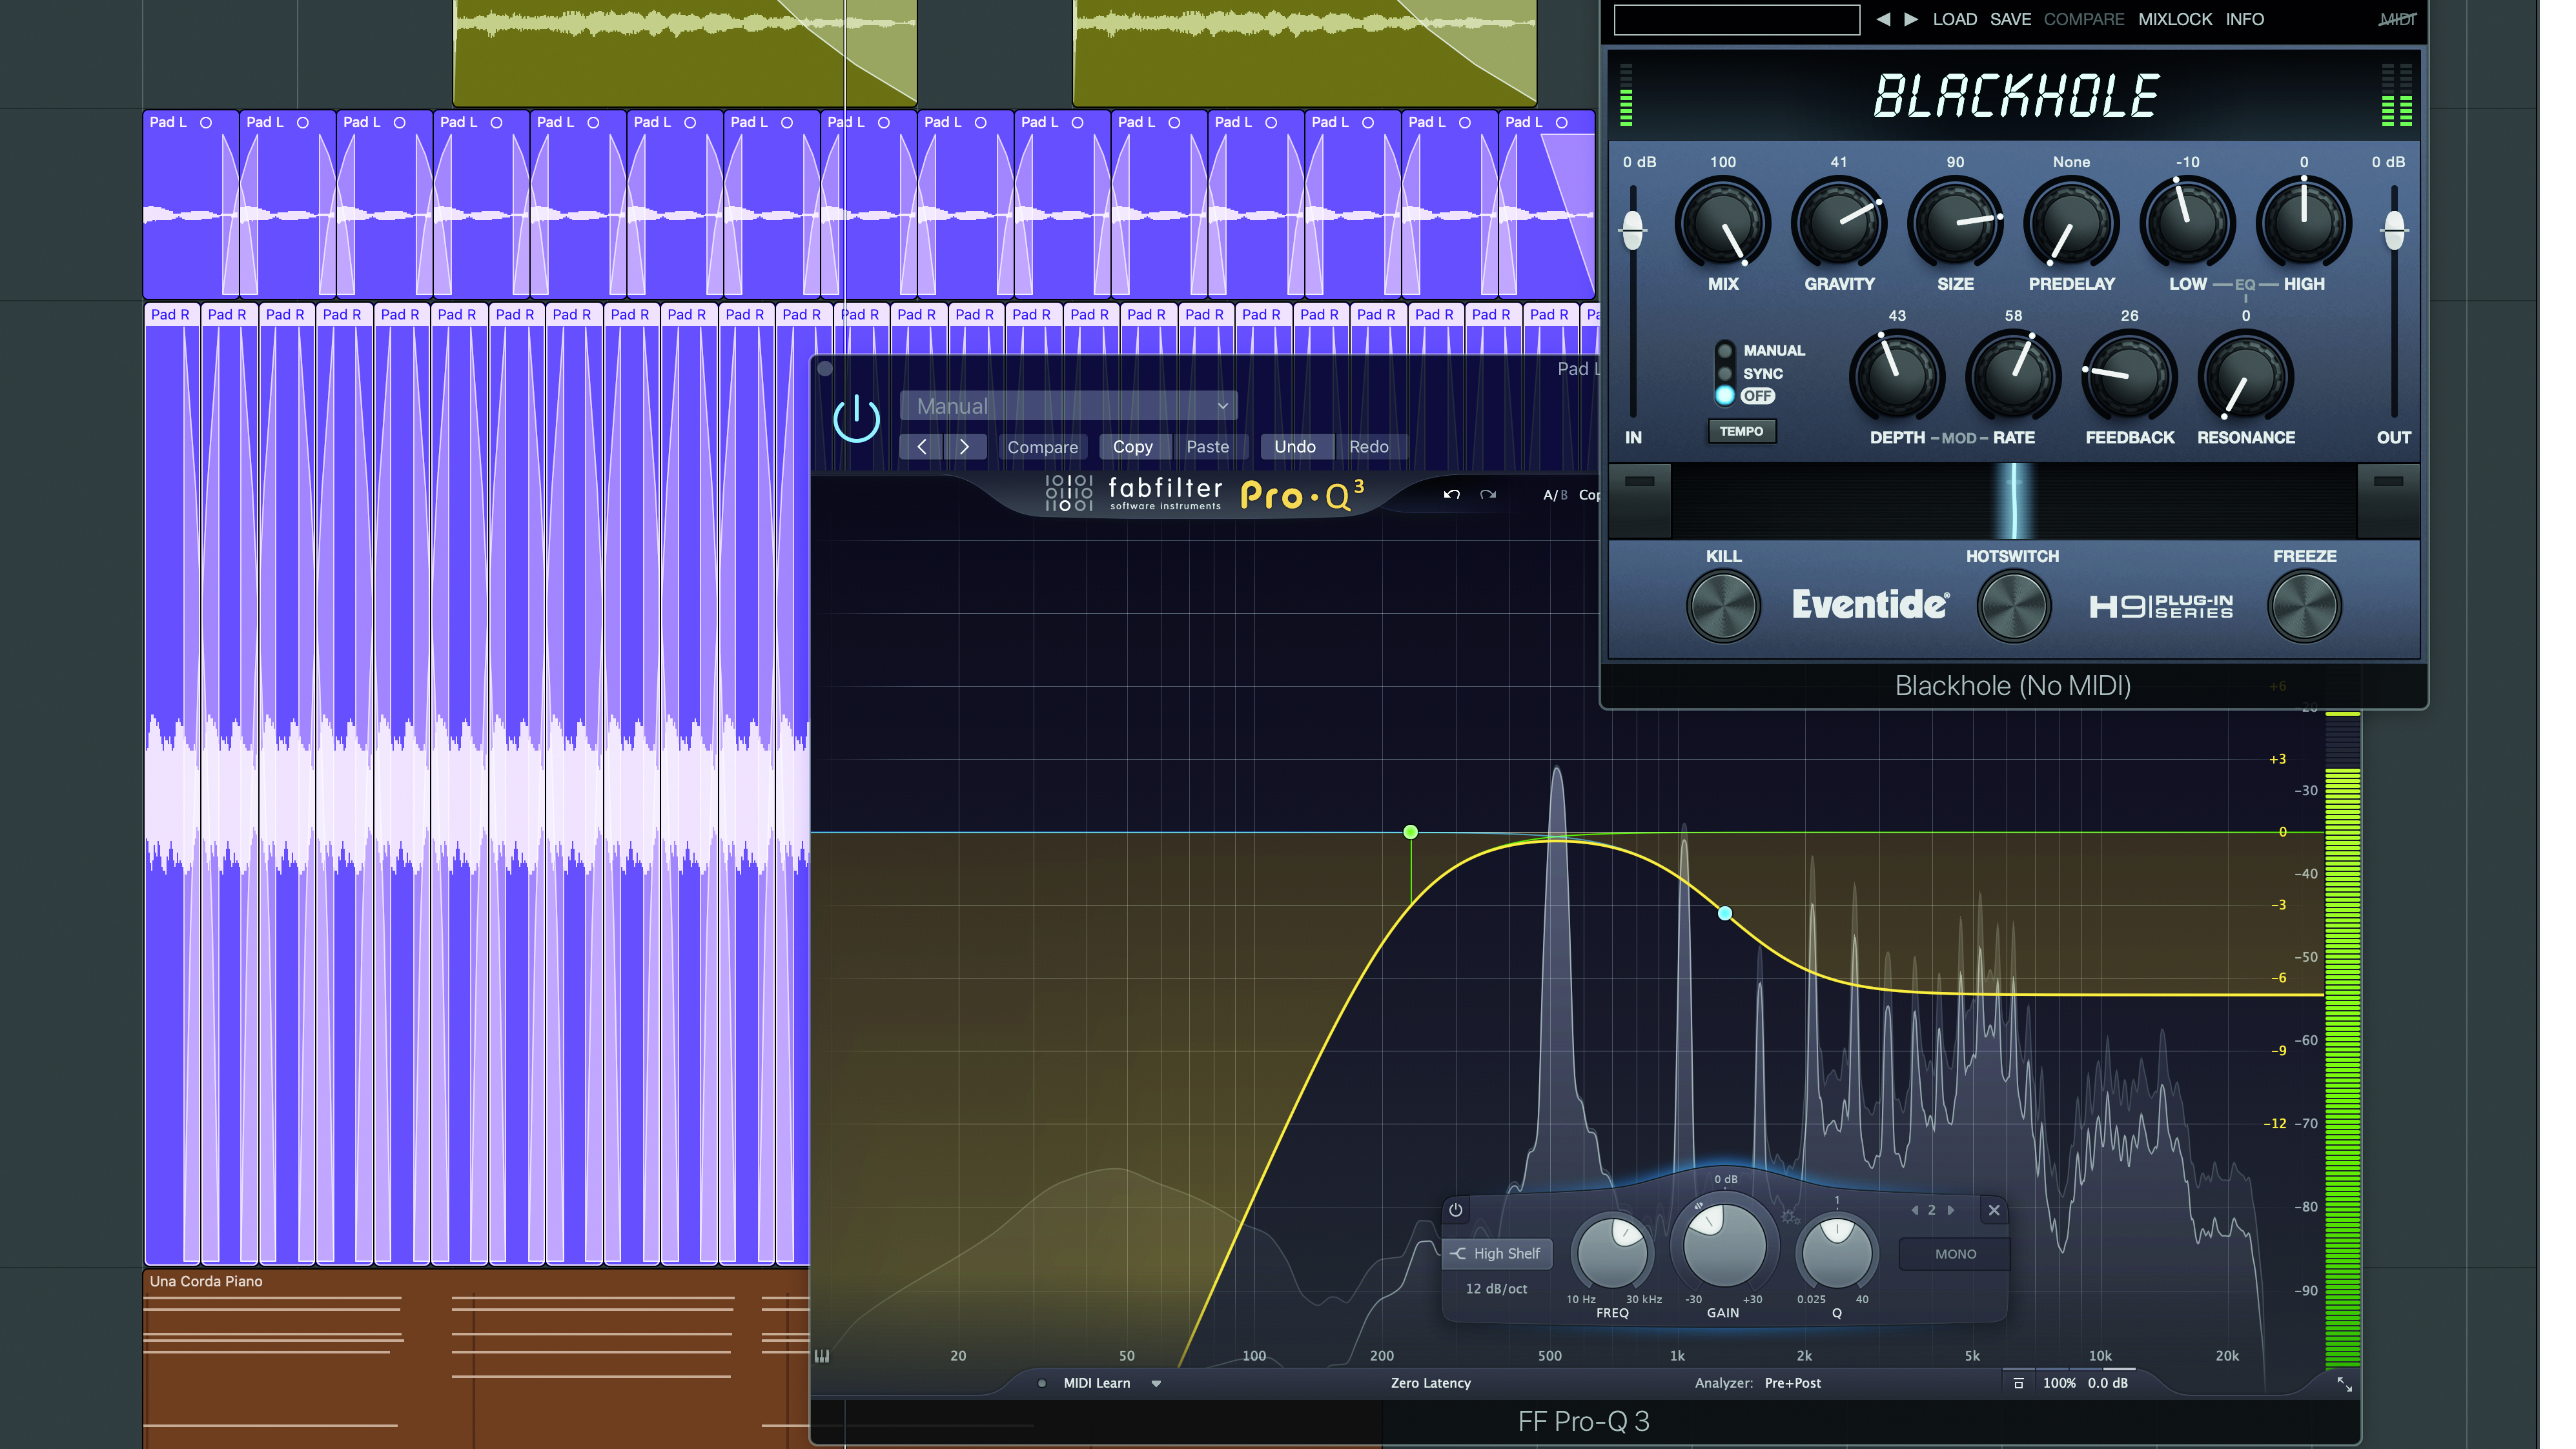Image resolution: width=2576 pixels, height=1449 pixels.
Task: Open the MONO stereo placement selector
Action: tap(1955, 1254)
